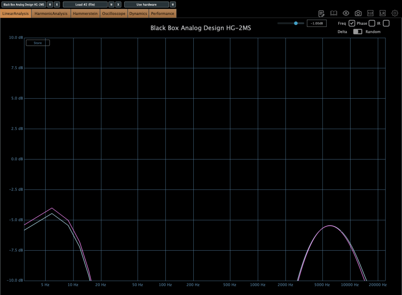Image resolution: width=402 pixels, height=295 pixels.
Task: Uncheck the Freq checkbox
Action: point(352,23)
